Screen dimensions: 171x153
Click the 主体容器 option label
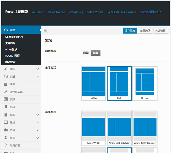click(x=50, y=67)
